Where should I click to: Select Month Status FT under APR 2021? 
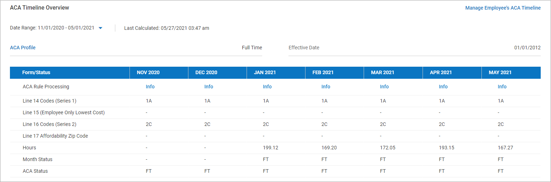click(x=442, y=159)
